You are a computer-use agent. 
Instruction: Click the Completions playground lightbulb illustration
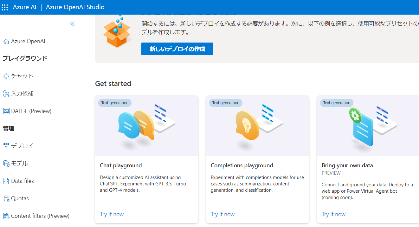tap(248, 125)
